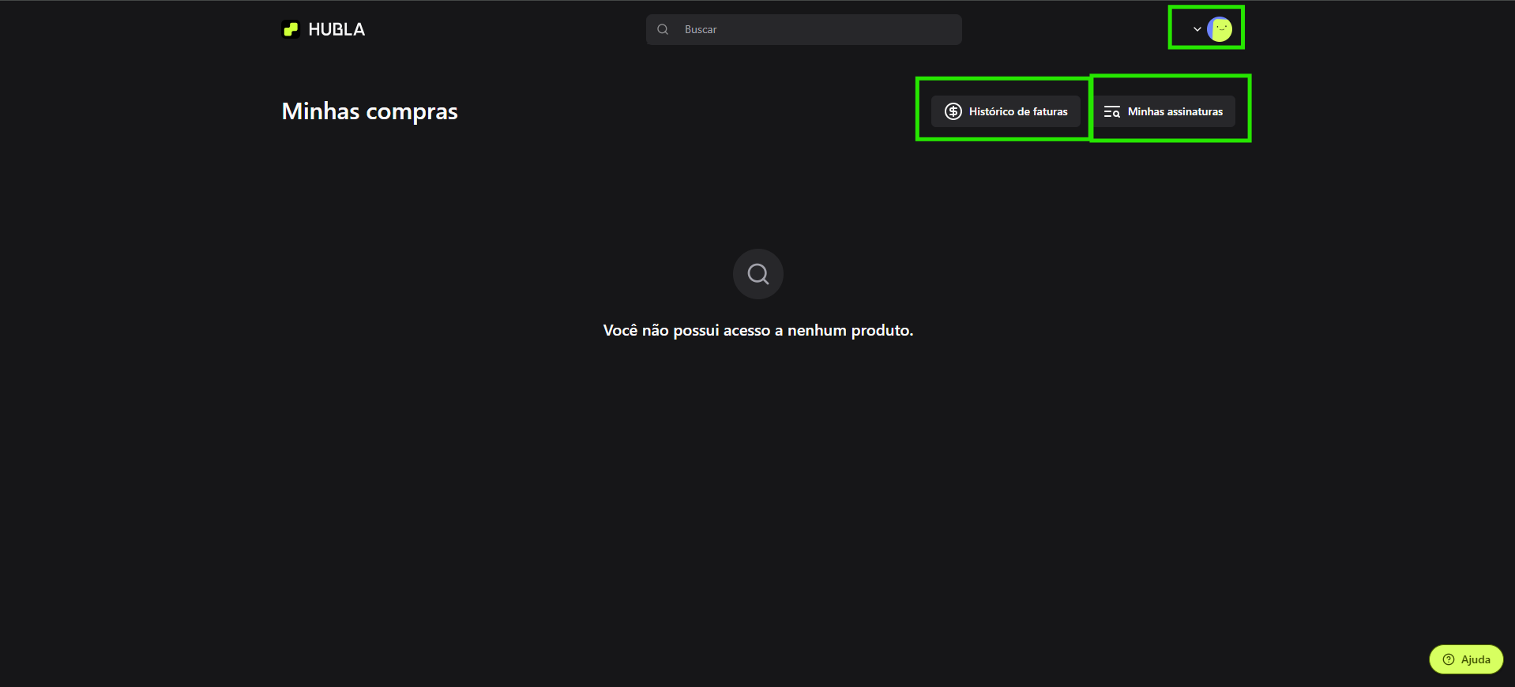Click the HUBLA wordmark text
The image size is (1515, 687).
(x=336, y=29)
